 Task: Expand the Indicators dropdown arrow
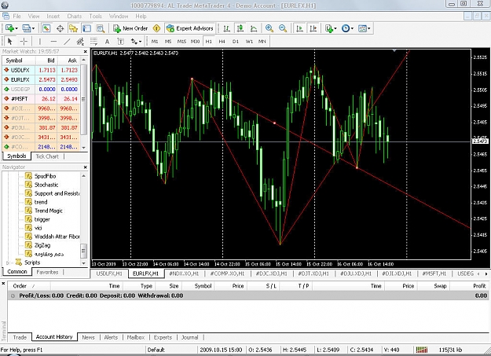[335, 28]
